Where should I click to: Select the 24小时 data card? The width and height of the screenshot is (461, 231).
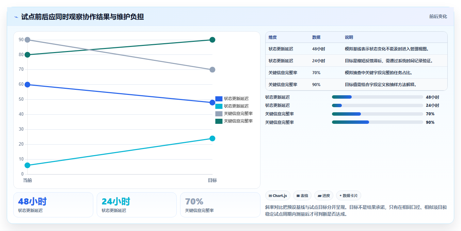coord(137,205)
